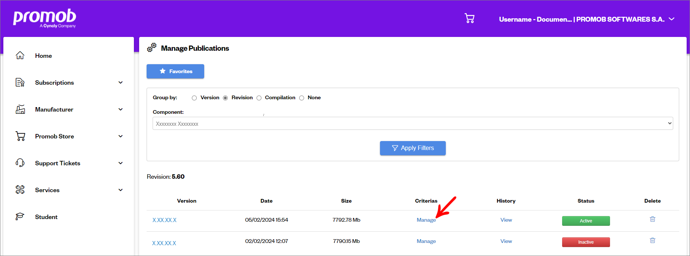Open Support Tickets in sidebar
The height and width of the screenshot is (256, 690).
[x=58, y=163]
